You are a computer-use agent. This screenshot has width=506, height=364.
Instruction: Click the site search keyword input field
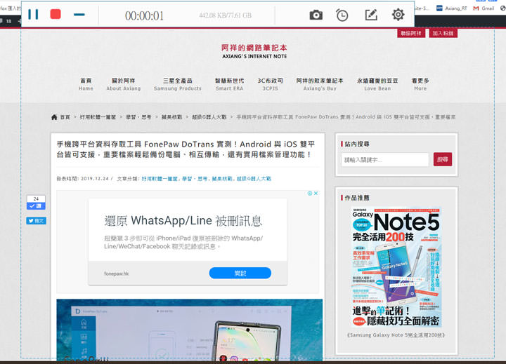[385, 160]
